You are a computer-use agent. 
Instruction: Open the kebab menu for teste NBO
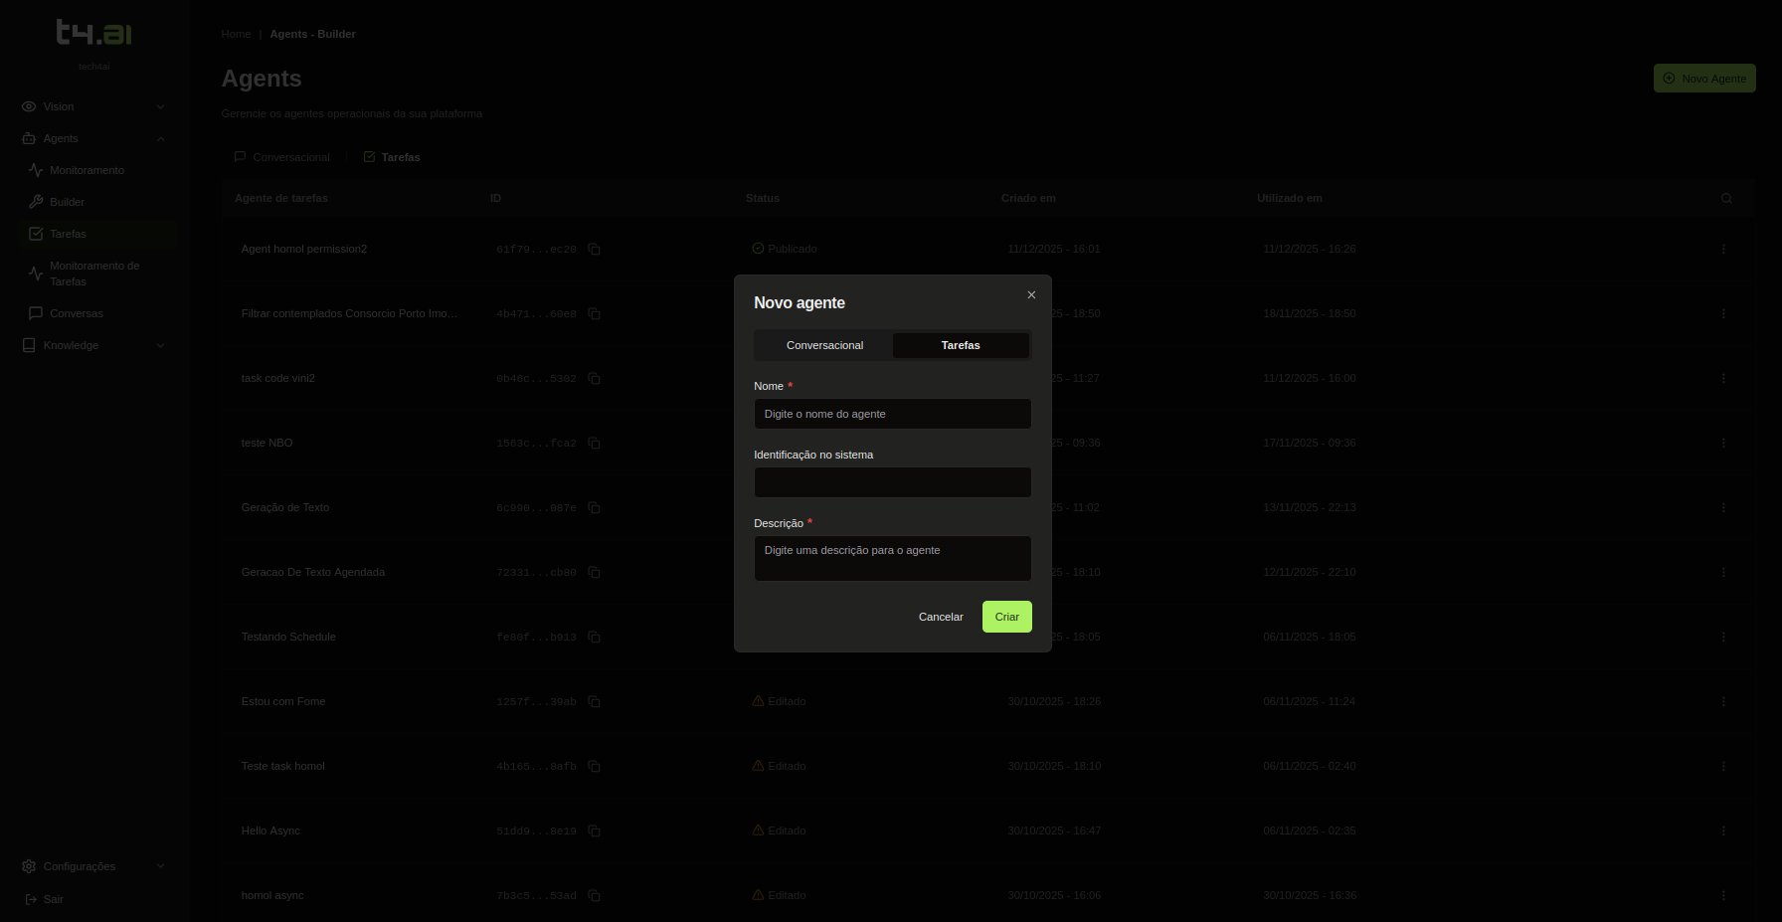(x=1723, y=443)
